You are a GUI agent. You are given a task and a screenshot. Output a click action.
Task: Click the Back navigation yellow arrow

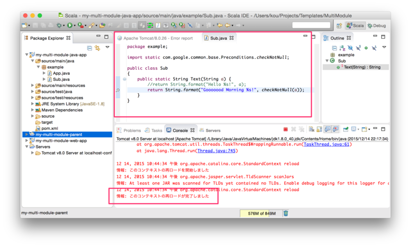point(228,25)
